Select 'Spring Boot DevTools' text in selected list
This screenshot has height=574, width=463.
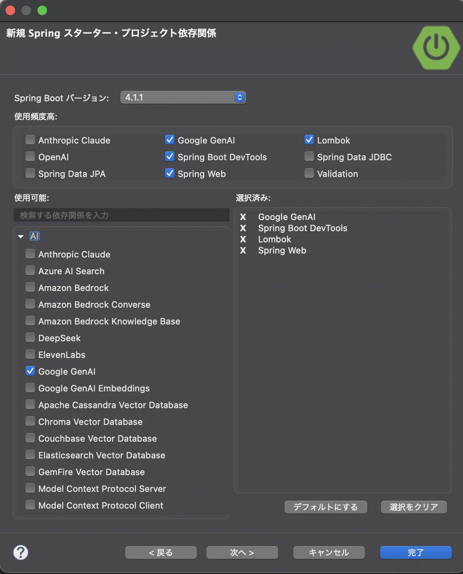click(303, 228)
